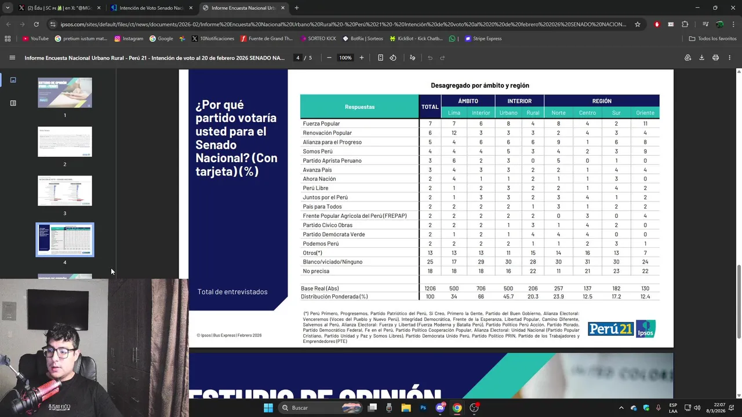Open a new browser tab

(x=297, y=8)
